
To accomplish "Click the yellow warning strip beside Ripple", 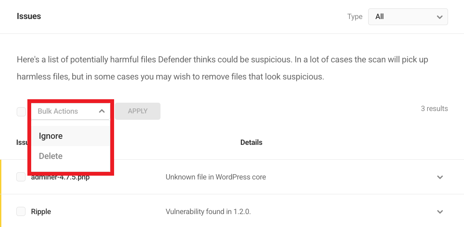I will 1,212.
